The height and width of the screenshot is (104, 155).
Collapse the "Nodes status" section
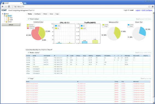tap(28, 53)
